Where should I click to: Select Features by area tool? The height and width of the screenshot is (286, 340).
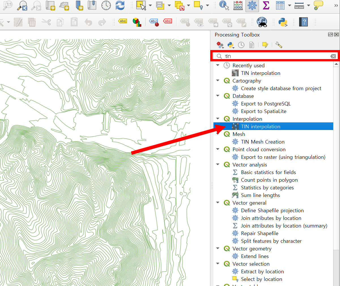141,5
